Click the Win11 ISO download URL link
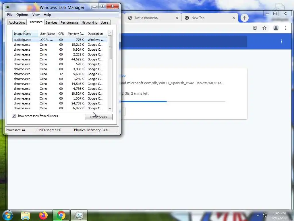This screenshot has width=294, height=221. pyautogui.click(x=172, y=83)
